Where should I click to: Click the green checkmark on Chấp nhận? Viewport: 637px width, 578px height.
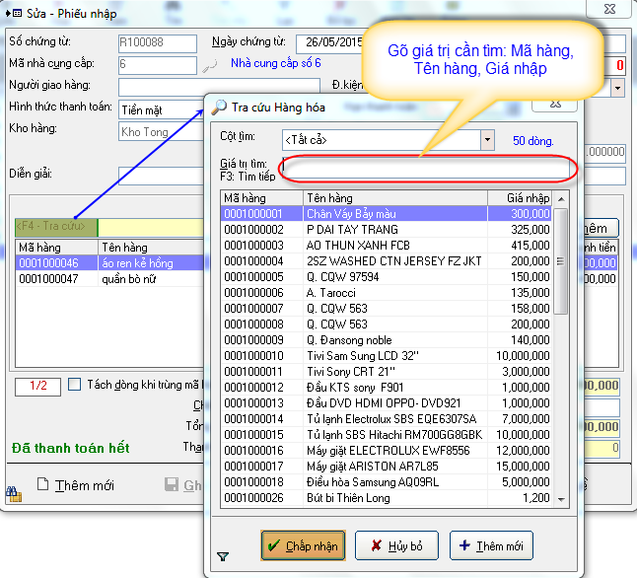tap(273, 545)
